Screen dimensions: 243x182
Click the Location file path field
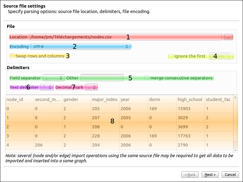click(125, 37)
